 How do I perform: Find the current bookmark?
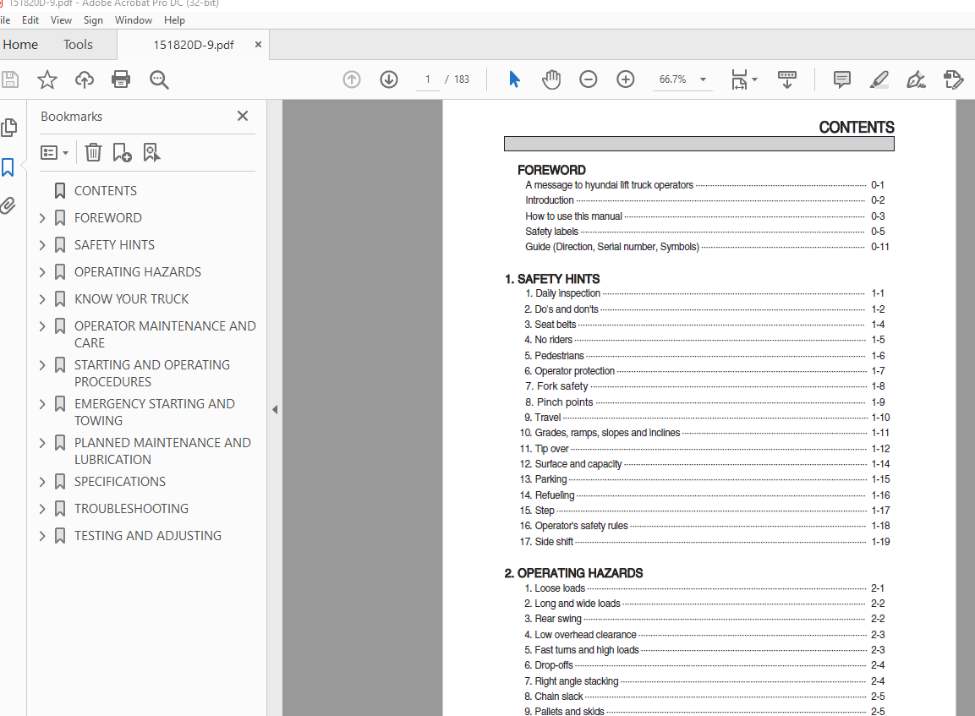[151, 152]
